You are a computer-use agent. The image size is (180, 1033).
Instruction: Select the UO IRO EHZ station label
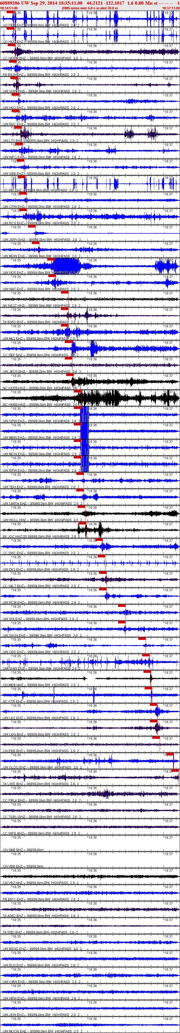point(41,190)
